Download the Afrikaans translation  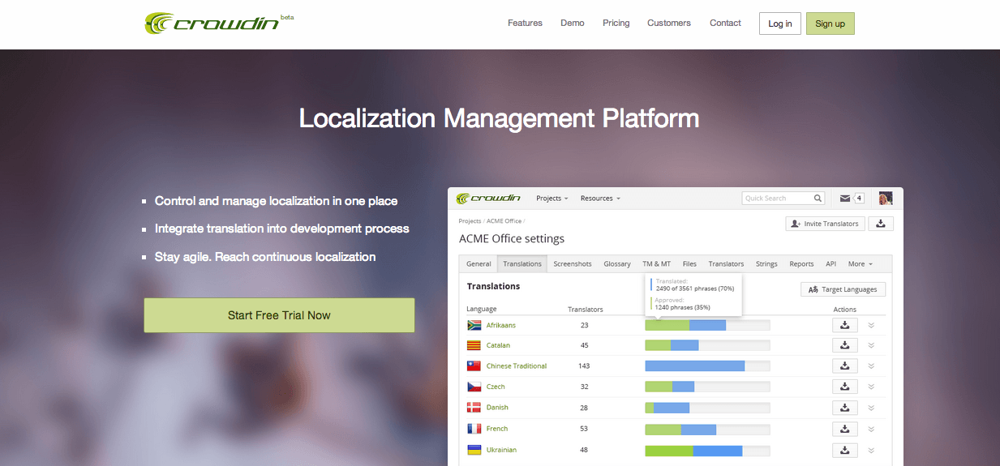[845, 325]
